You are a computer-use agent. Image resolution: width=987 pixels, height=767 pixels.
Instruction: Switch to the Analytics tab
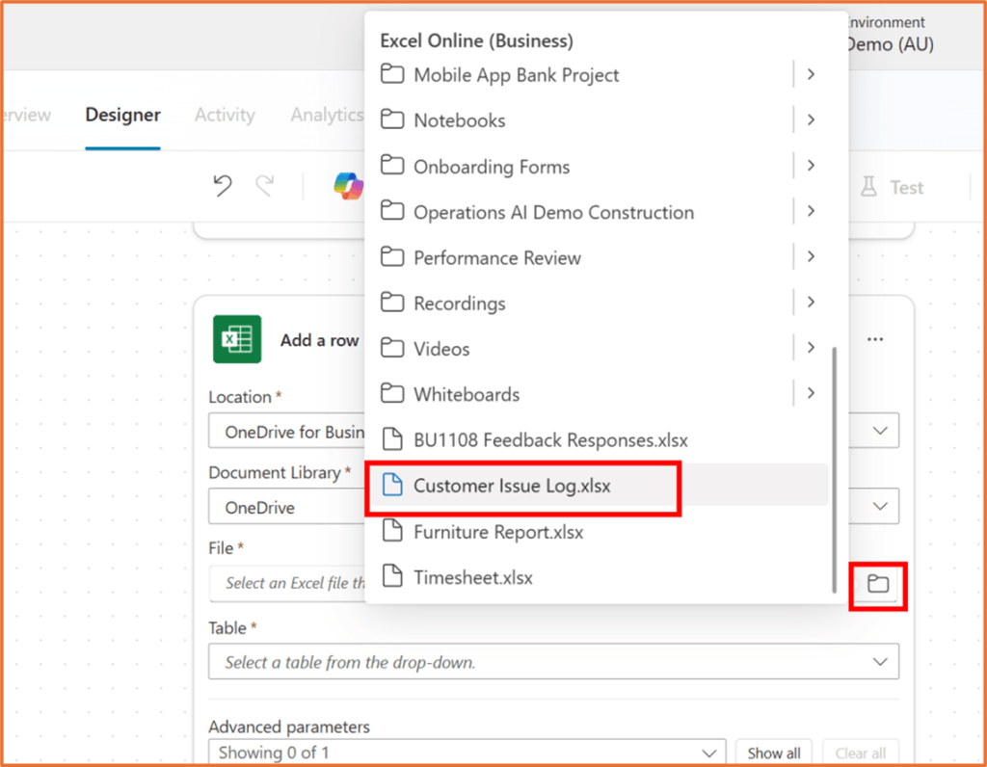327,115
